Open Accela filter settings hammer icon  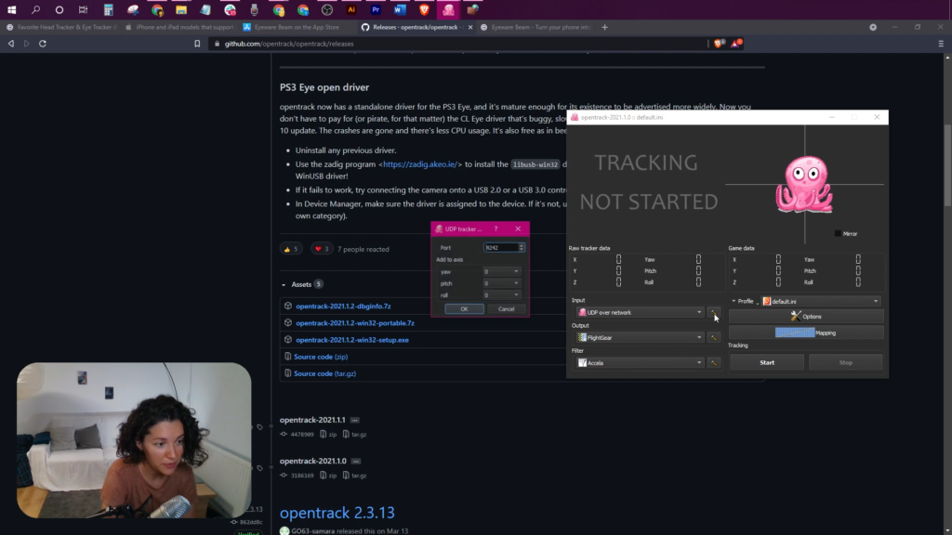click(713, 363)
